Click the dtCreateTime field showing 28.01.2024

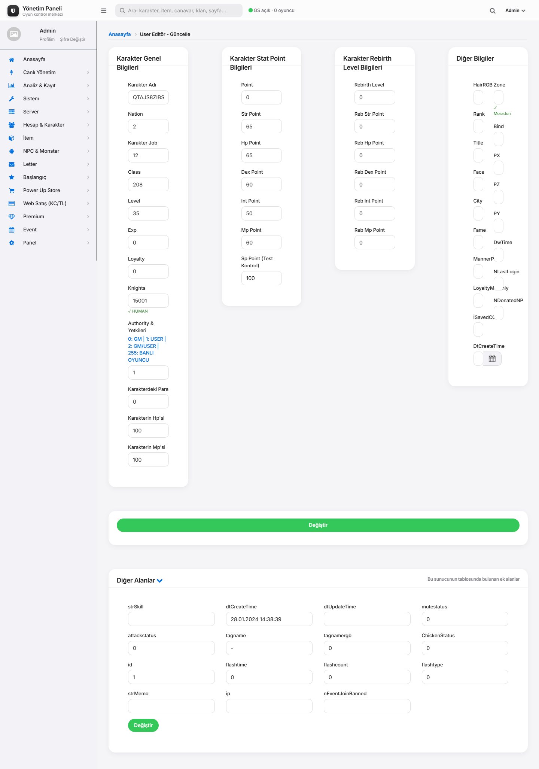click(269, 619)
